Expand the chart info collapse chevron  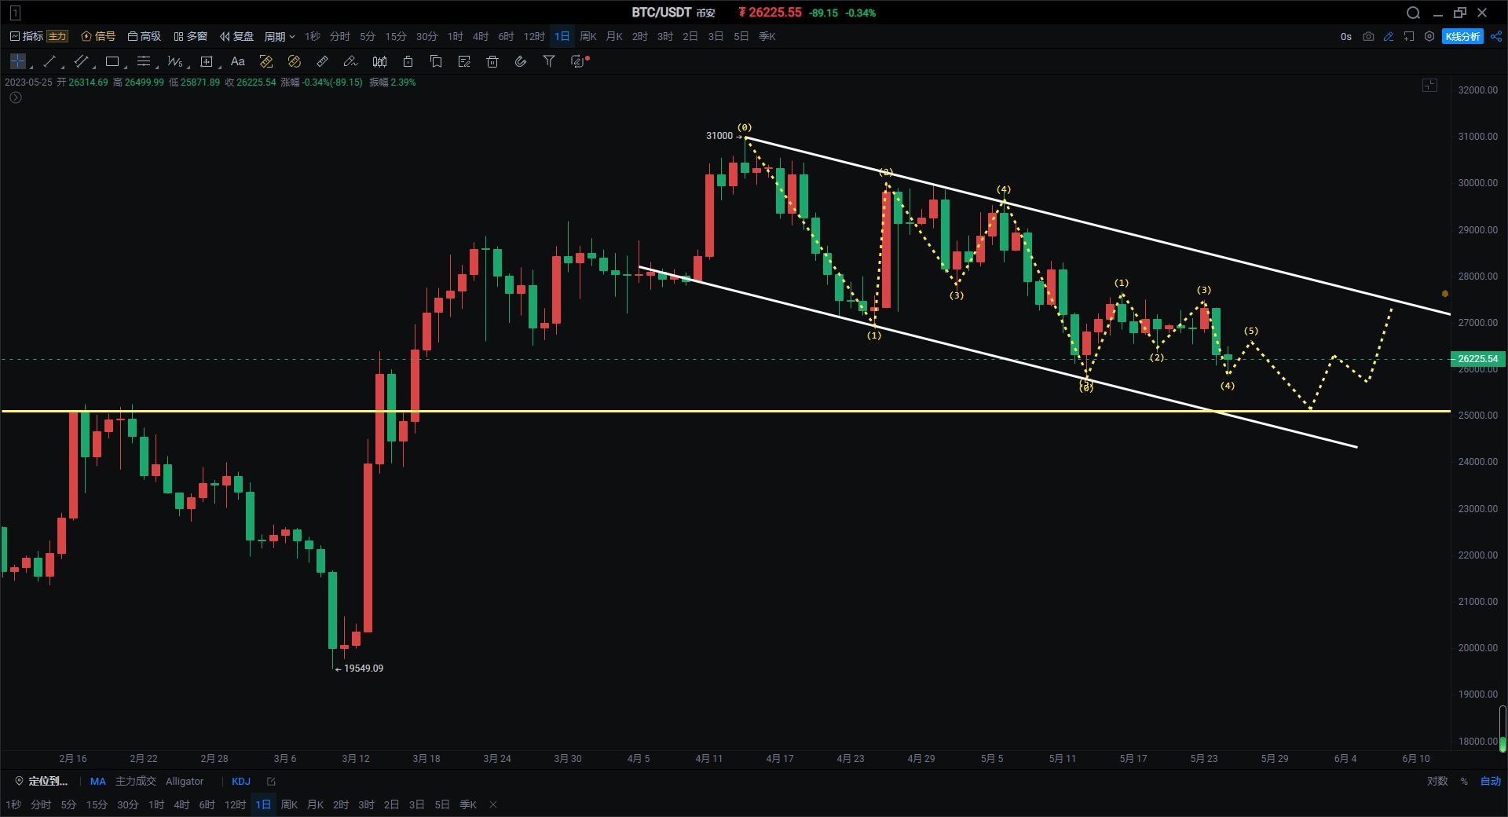[x=15, y=97]
